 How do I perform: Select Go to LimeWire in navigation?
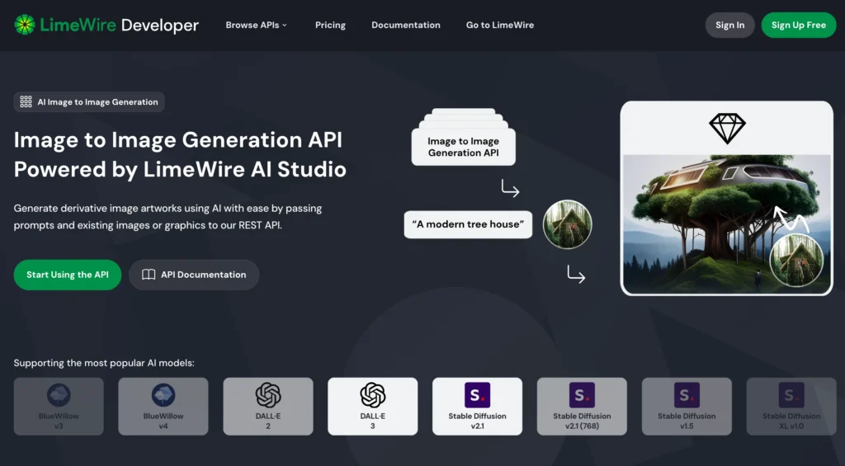point(500,25)
